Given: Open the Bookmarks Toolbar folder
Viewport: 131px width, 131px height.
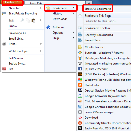Looking at the screenshot, I should 97,28.
